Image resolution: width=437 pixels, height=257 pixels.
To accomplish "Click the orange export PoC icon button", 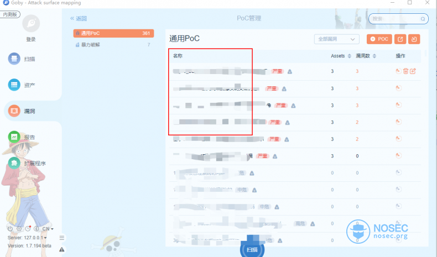I will (400, 39).
